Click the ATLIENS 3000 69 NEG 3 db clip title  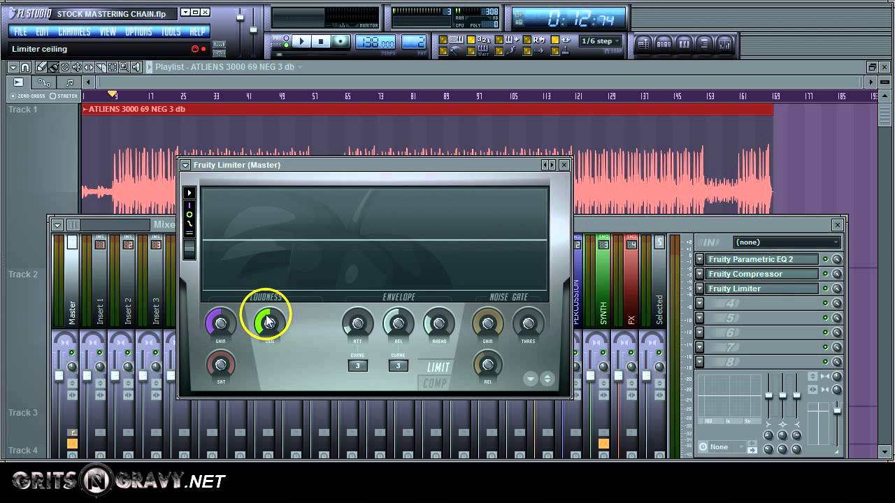pos(137,109)
